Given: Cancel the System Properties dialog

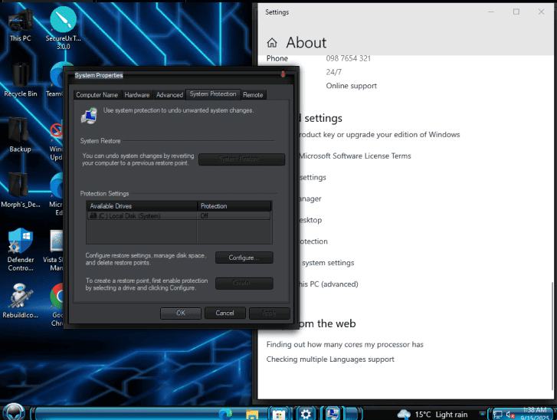Looking at the screenshot, I should point(224,313).
